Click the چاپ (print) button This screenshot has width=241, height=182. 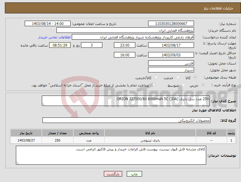134,174
